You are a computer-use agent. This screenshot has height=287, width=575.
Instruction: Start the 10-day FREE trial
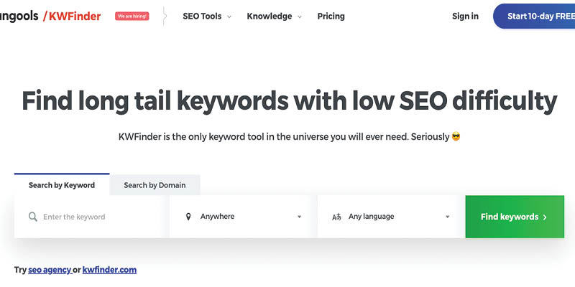pos(534,16)
